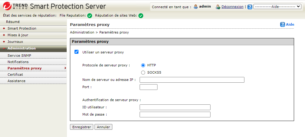
Task: Select the SOCKS5 protocol radio button
Action: 143,72
